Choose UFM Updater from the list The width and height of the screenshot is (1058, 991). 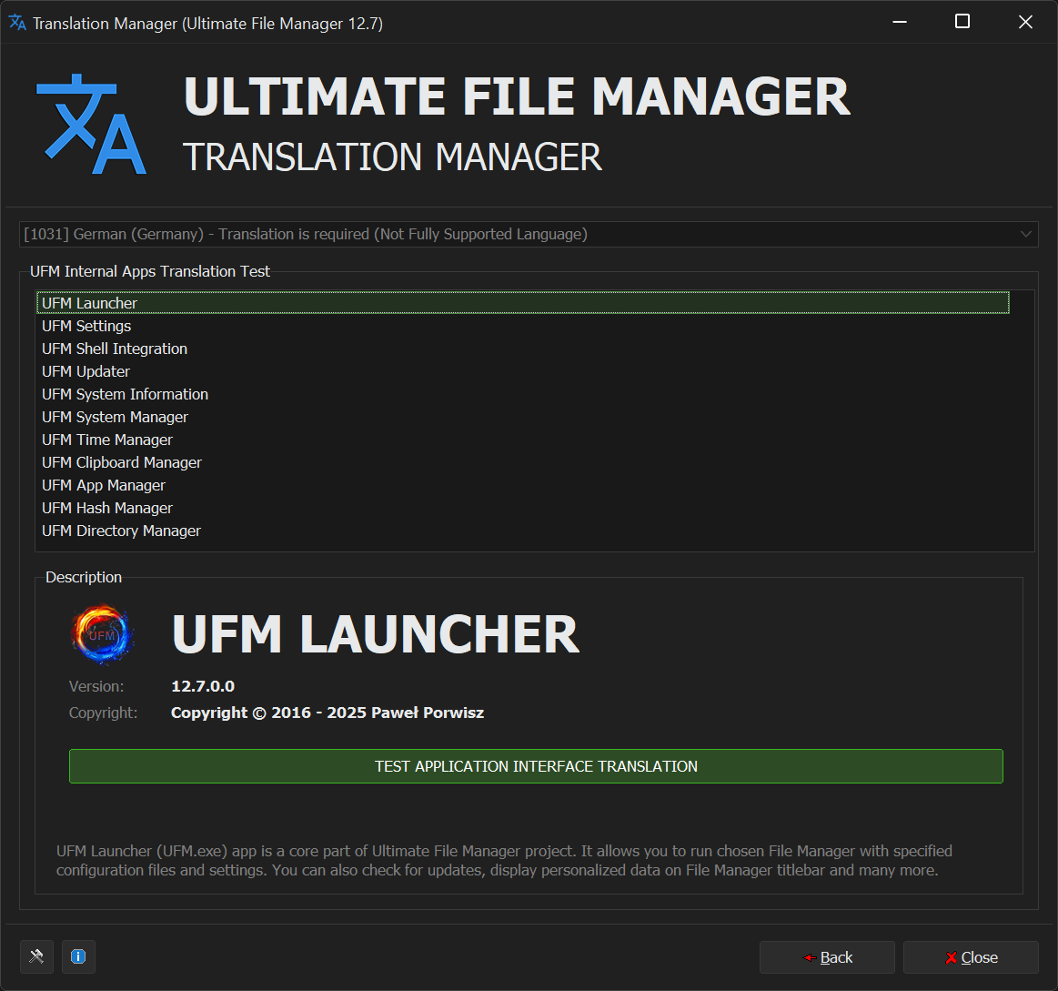[x=86, y=371]
